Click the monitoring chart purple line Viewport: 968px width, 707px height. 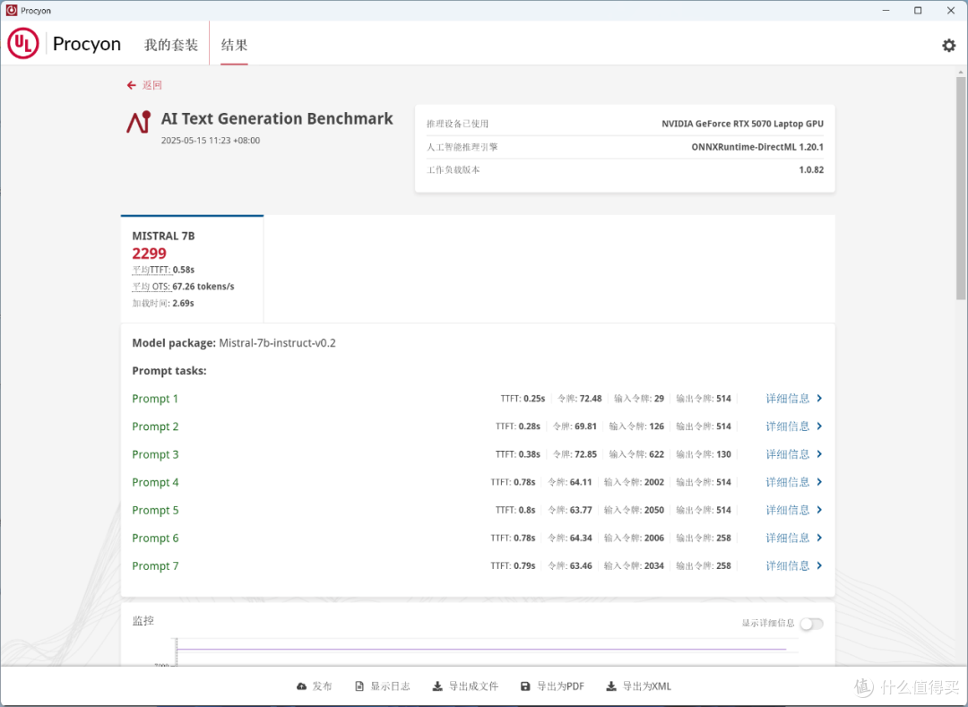pyautogui.click(x=481, y=649)
